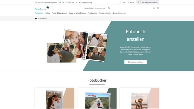Screen dimensions: 194x109
Task: Click the App phone icon
Action: click(x=121, y=2)
